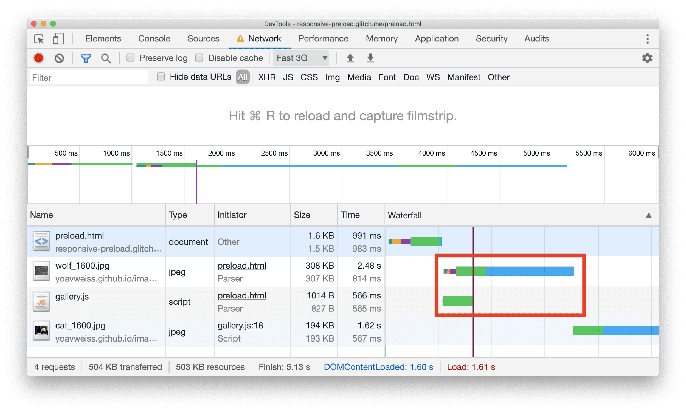Click the DevTools settings gear icon
The height and width of the screenshot is (412, 686).
pos(647,58)
